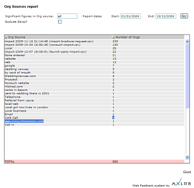Click the scrollbar up arrow
The height and width of the screenshot is (188, 194).
pos(187,42)
